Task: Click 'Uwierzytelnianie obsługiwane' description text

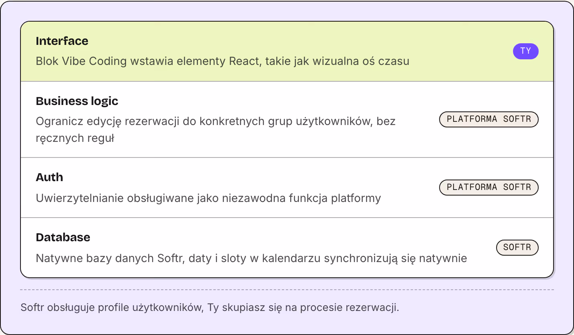Action: tap(208, 198)
